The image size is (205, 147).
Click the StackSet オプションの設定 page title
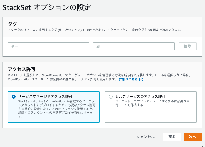[x=47, y=7]
